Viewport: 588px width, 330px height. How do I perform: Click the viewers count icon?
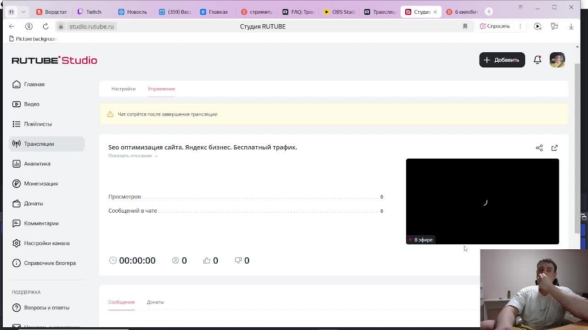point(175,260)
